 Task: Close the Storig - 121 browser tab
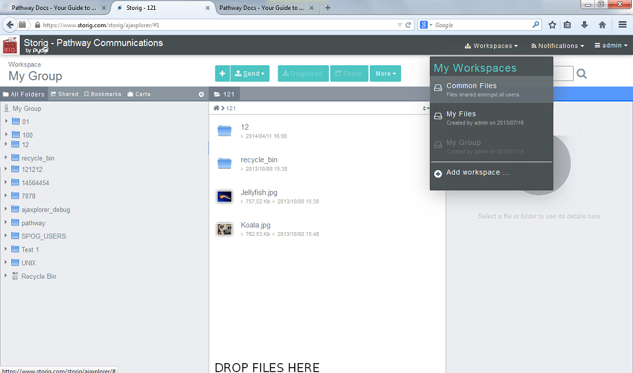[x=208, y=8]
